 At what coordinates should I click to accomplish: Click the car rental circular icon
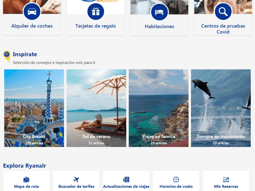pyautogui.click(x=32, y=11)
